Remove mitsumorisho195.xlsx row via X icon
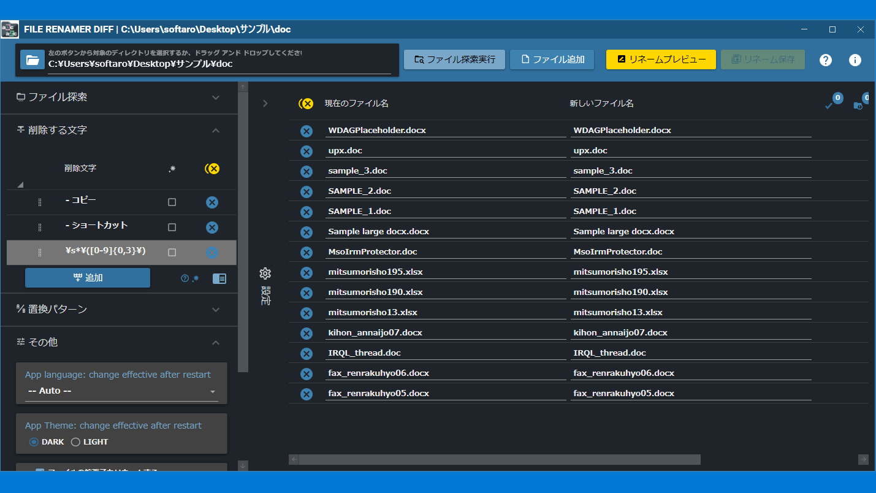876x493 pixels. [307, 272]
